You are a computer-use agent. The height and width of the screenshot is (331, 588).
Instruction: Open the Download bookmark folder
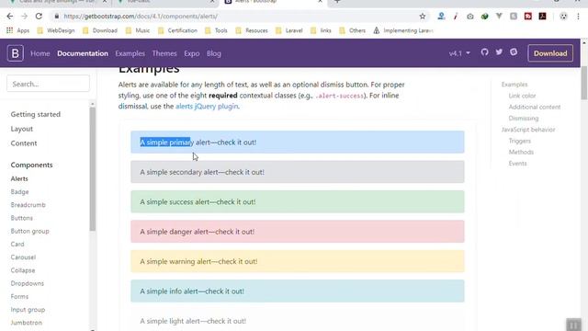pyautogui.click(x=100, y=30)
